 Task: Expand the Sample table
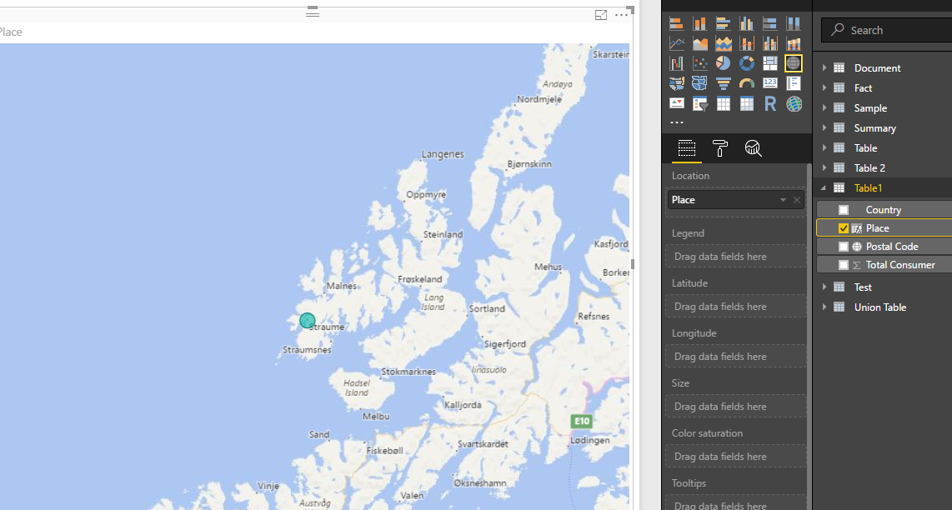click(824, 108)
